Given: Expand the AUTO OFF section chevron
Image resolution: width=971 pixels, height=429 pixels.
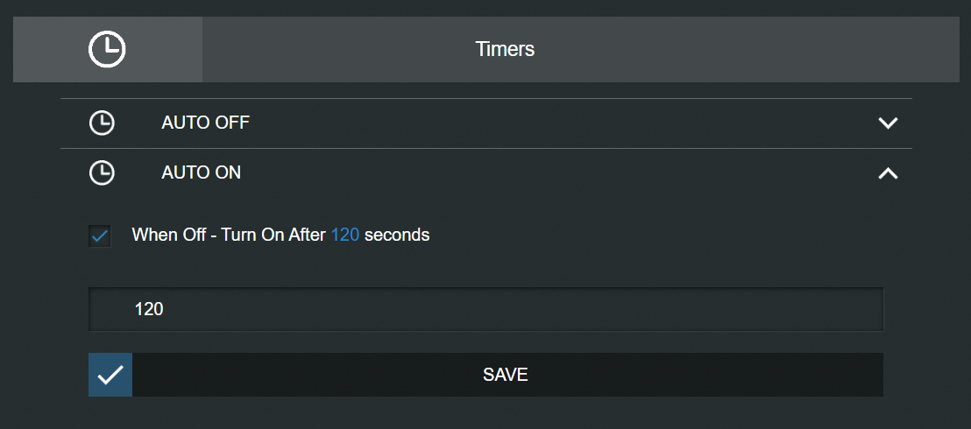Looking at the screenshot, I should click(x=888, y=123).
